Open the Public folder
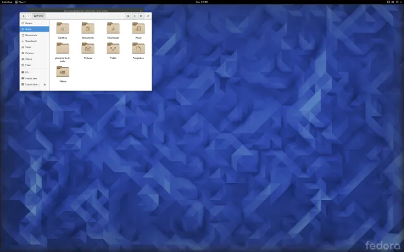 click(x=112, y=49)
